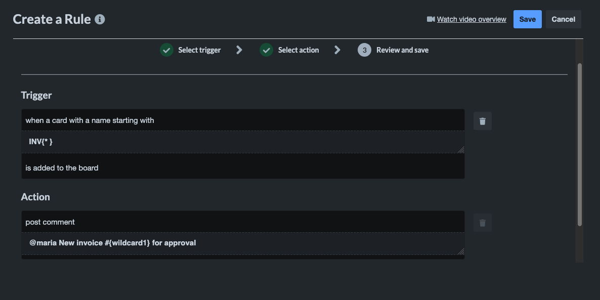Viewport: 600px width, 300px height.
Task: Edit the INV{*} trigger pattern field
Action: (x=243, y=141)
